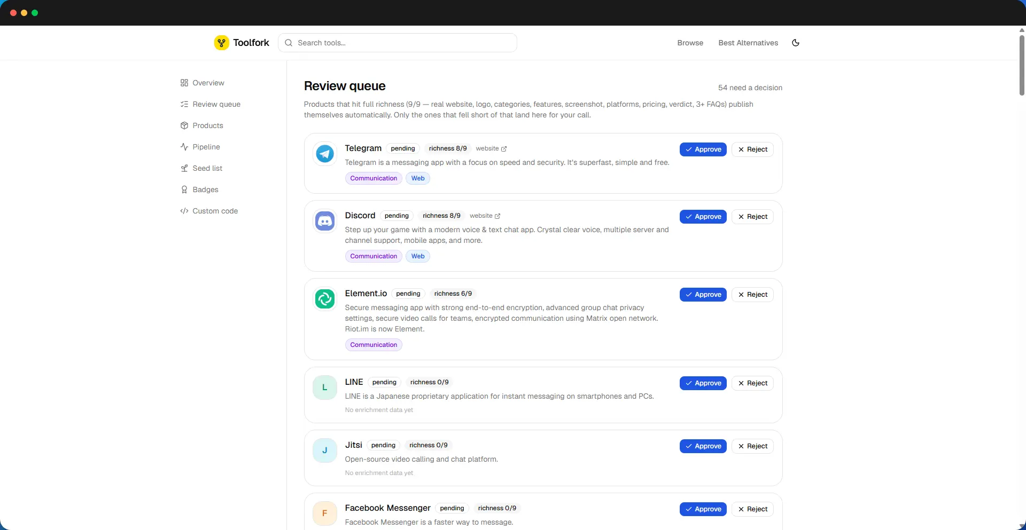Screen dimensions: 1026x530
Task: Reject the Element.io product
Action: pyautogui.click(x=752, y=295)
